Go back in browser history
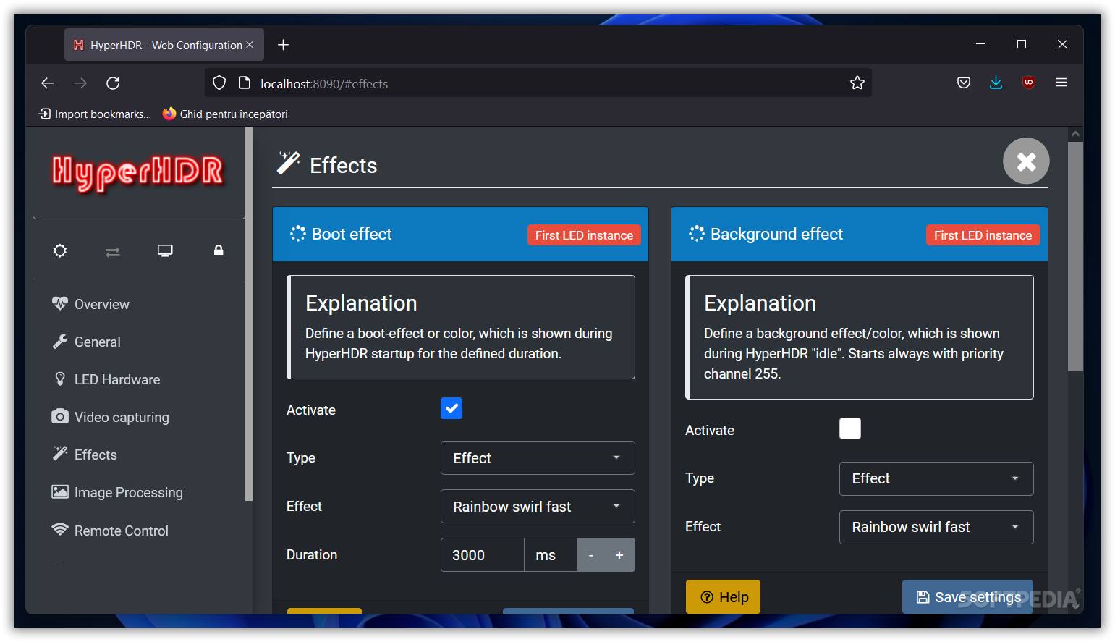1115x642 pixels. [x=48, y=83]
